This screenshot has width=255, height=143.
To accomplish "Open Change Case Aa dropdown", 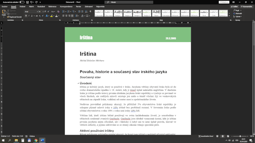I will (x=53, y=12).
